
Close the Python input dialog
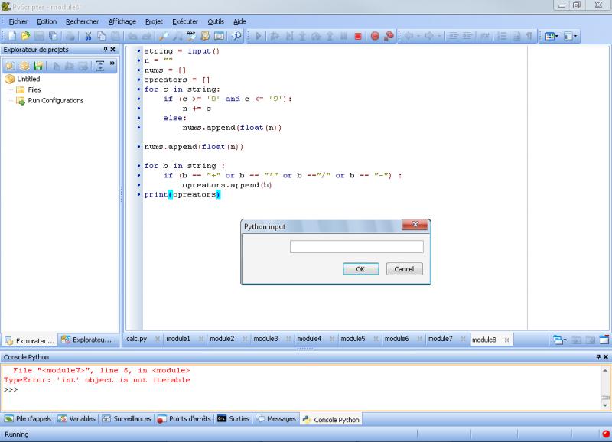pos(415,224)
